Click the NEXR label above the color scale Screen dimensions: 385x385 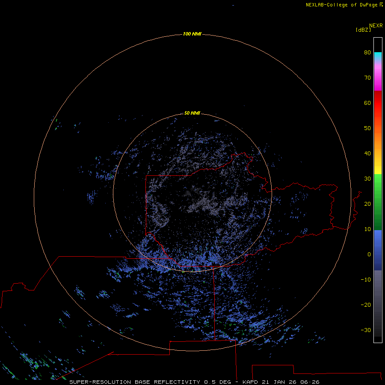pyautogui.click(x=376, y=25)
